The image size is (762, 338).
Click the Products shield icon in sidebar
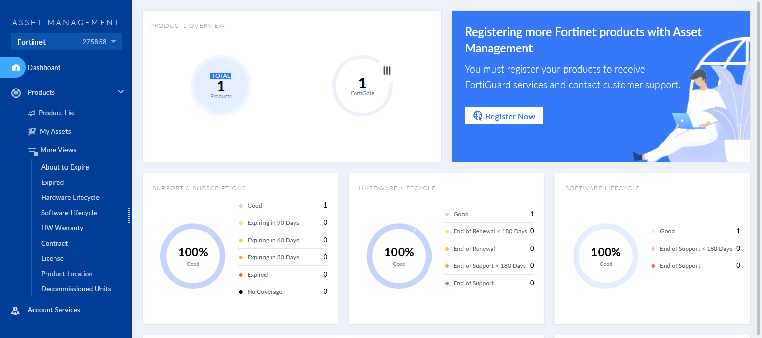[16, 93]
